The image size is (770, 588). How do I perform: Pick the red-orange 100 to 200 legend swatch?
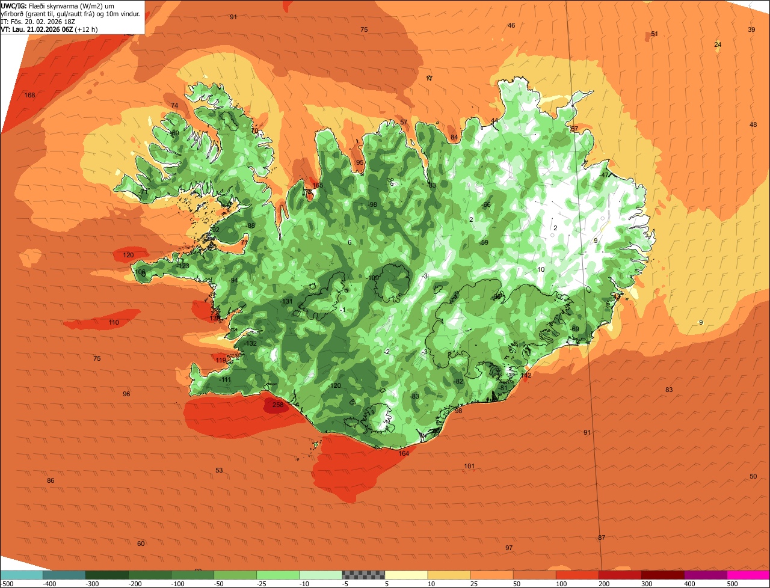(x=577, y=575)
